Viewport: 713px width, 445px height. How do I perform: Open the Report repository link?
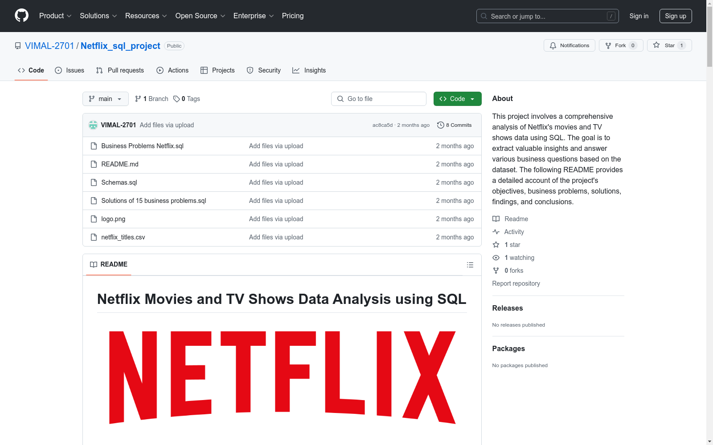point(516,283)
